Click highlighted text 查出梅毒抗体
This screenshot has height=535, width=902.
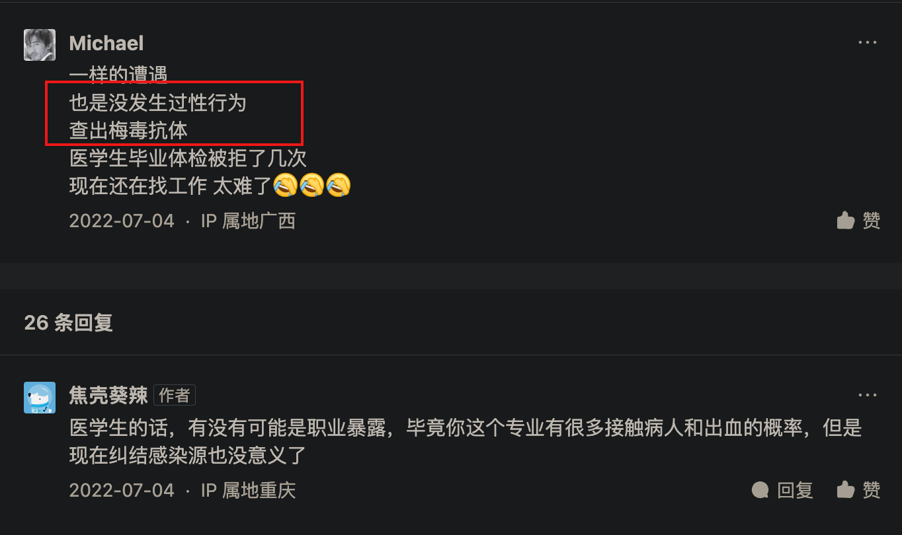pyautogui.click(x=128, y=130)
